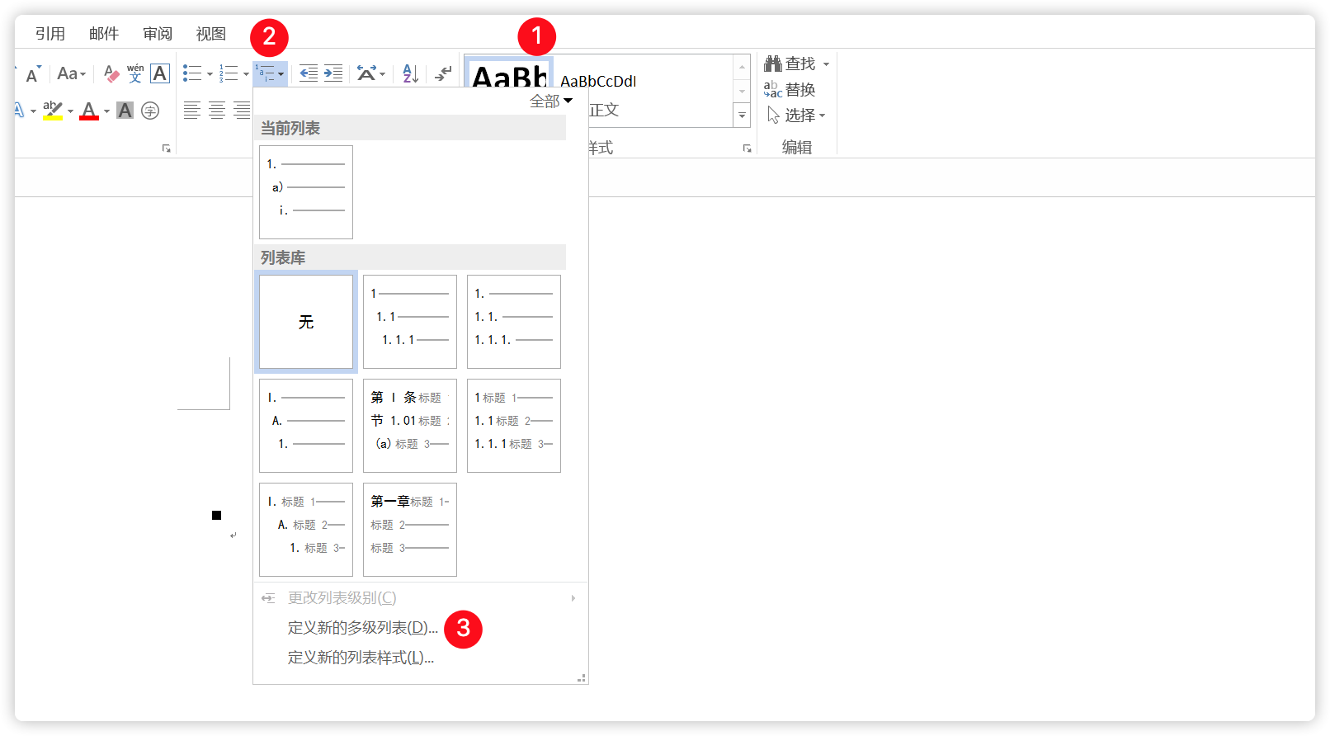Apply the bullet list icon
1330x736 pixels.
[192, 73]
